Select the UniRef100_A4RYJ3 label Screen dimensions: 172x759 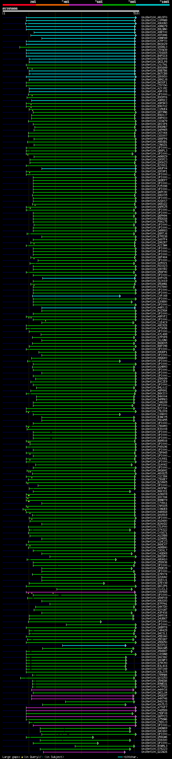click(x=154, y=307)
